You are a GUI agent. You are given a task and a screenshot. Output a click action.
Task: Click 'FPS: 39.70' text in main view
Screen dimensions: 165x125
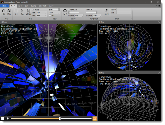pos(7,33)
